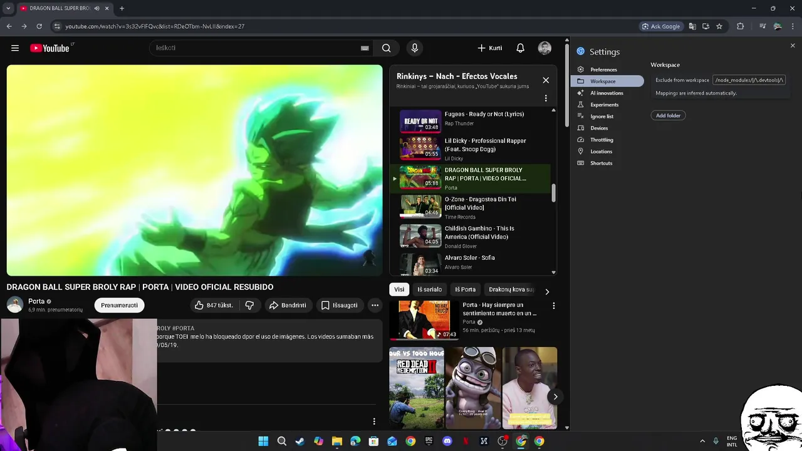This screenshot has height=451, width=802.
Task: Click the Translate page icon in address bar
Action: (x=692, y=26)
